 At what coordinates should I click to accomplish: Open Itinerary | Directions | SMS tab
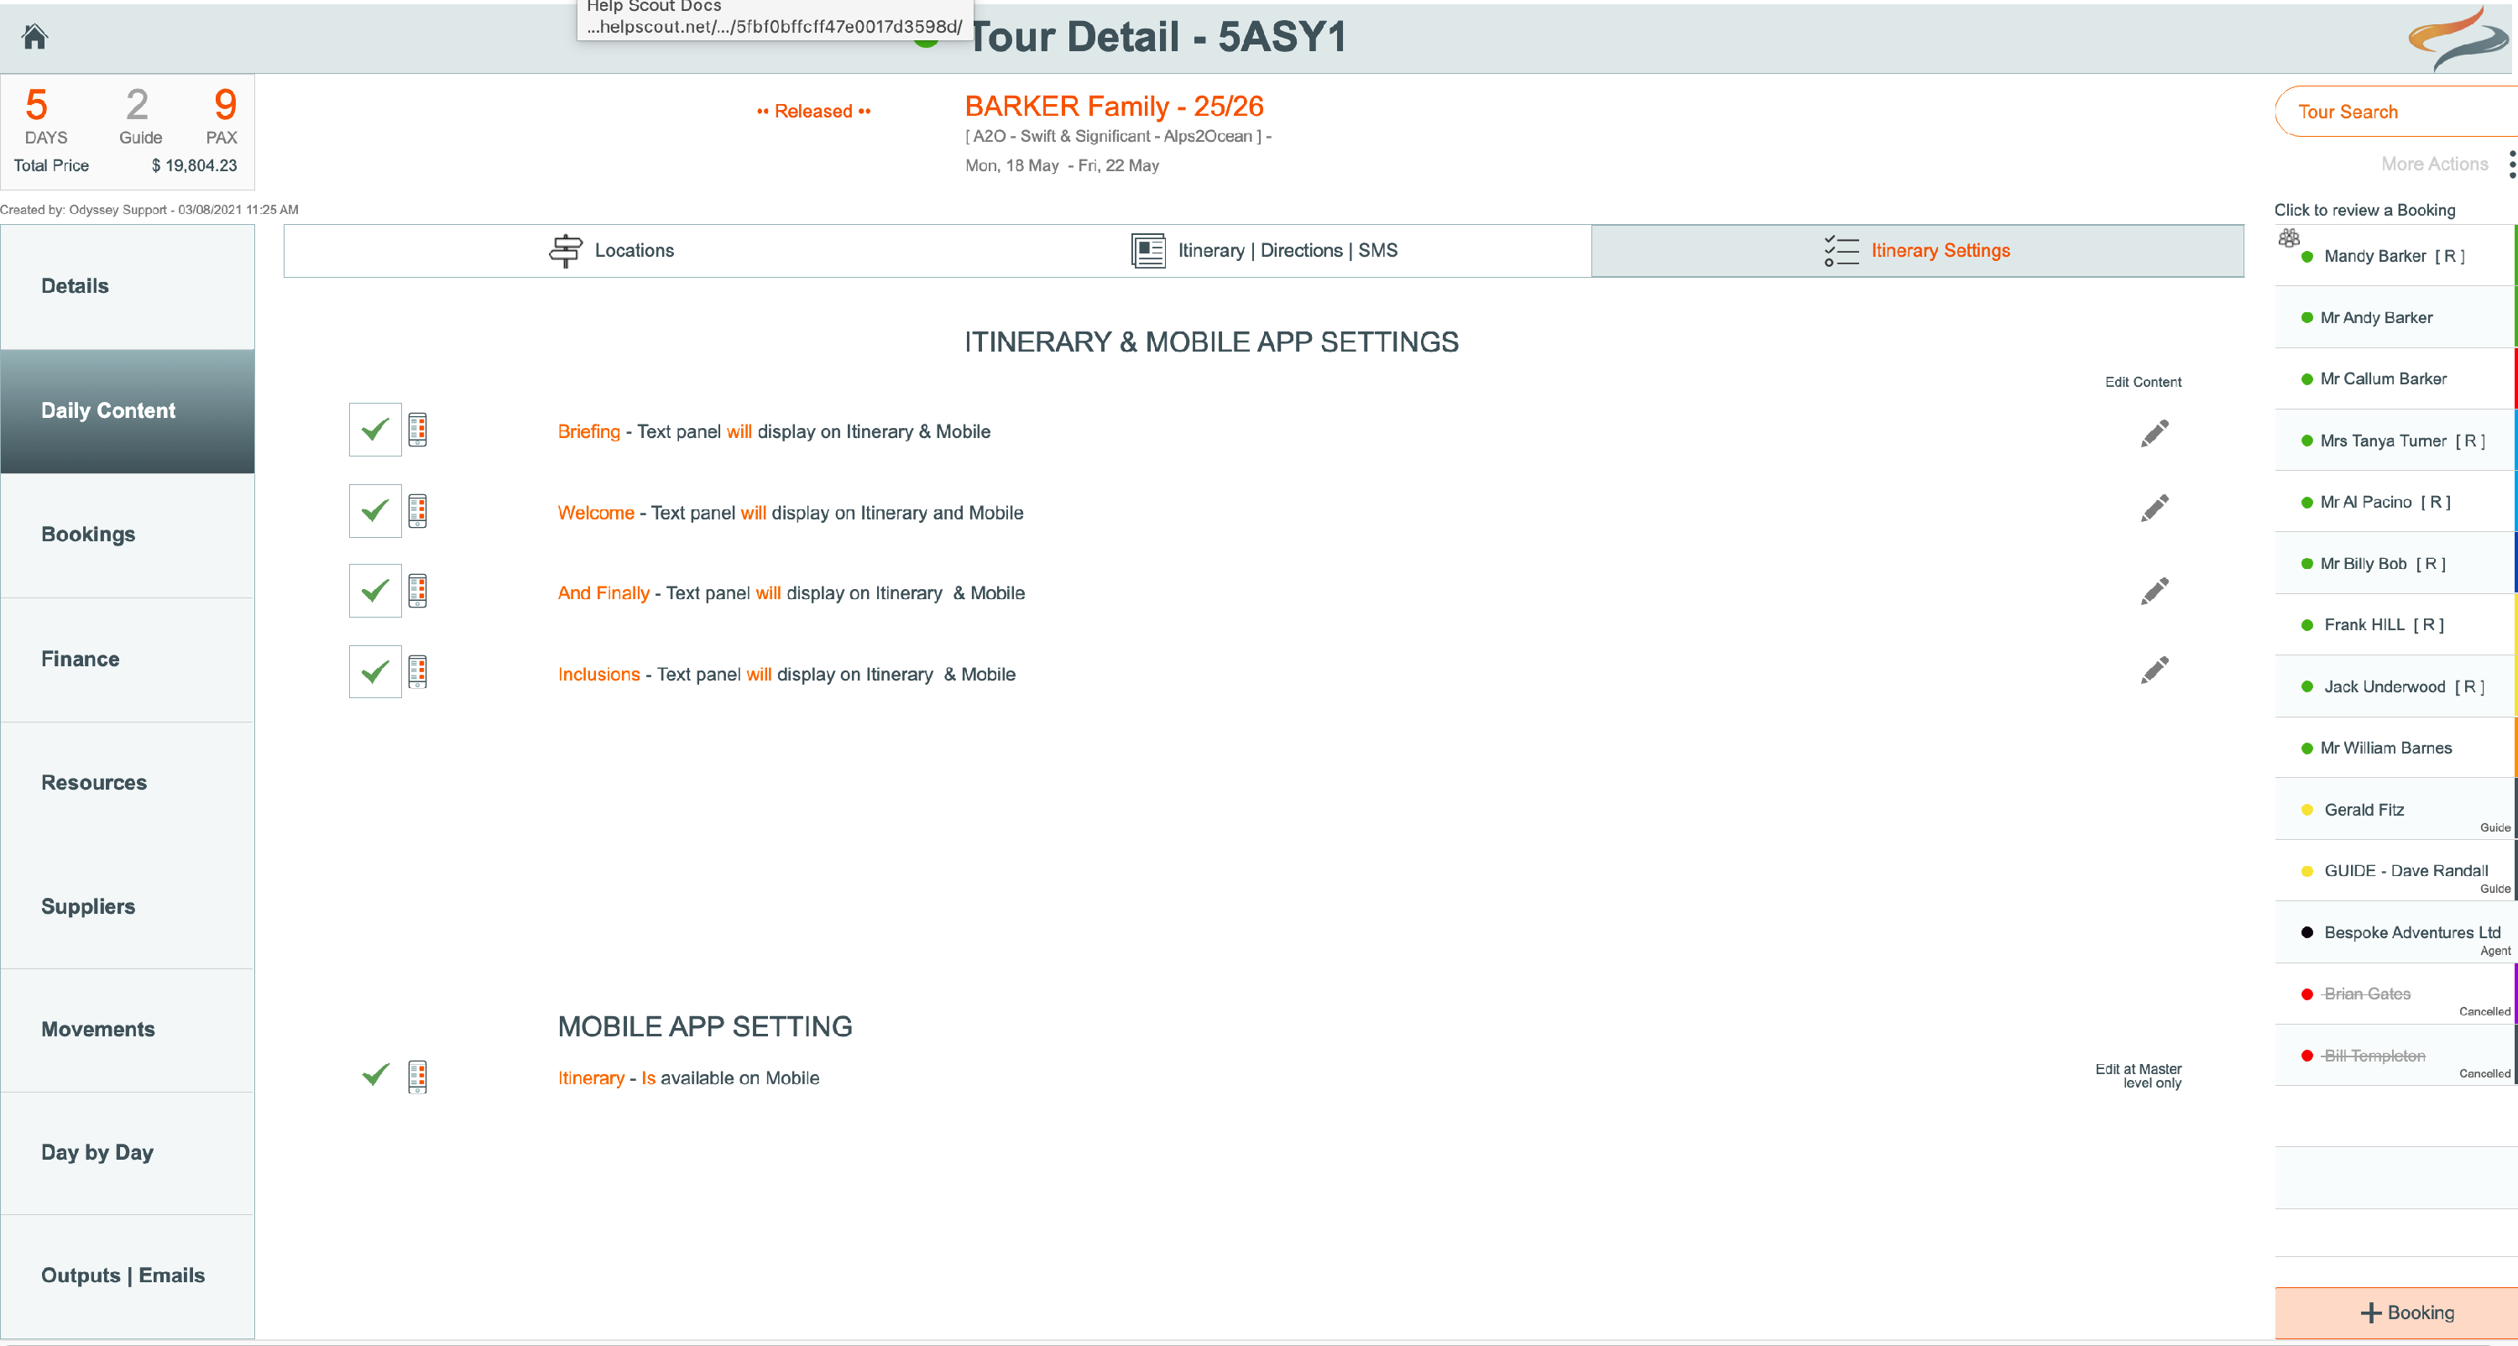pos(1264,250)
